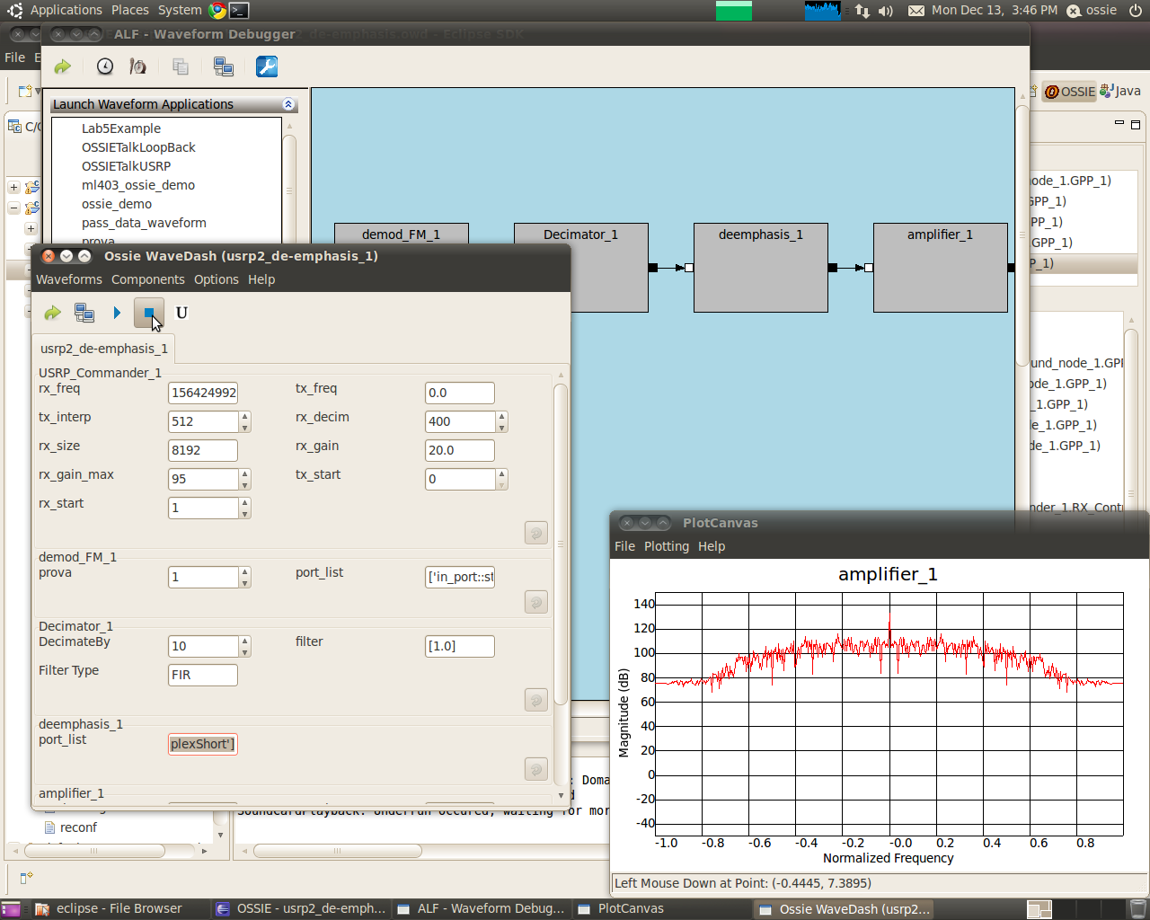Click the tx_freq input field
Image resolution: width=1150 pixels, height=920 pixels.
[460, 393]
